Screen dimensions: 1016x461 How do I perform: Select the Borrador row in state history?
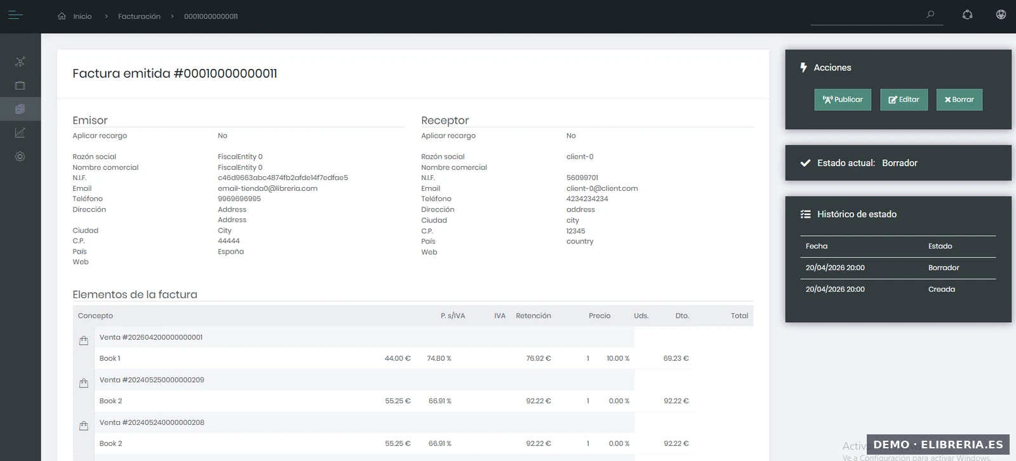click(897, 268)
